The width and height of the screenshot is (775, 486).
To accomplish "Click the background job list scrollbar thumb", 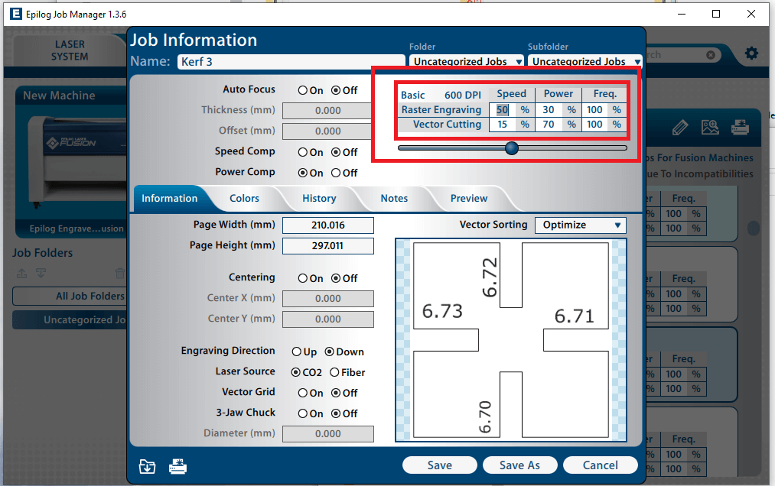I will tap(754, 228).
